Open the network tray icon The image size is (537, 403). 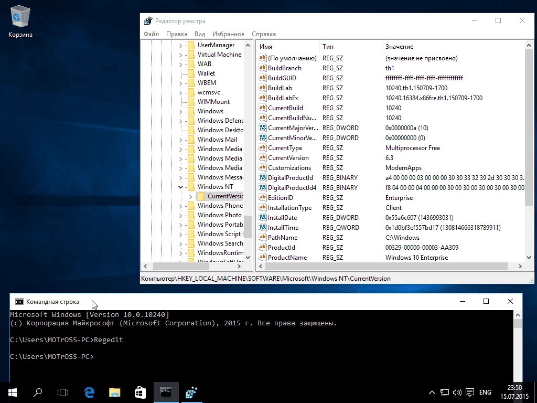[x=445, y=393]
